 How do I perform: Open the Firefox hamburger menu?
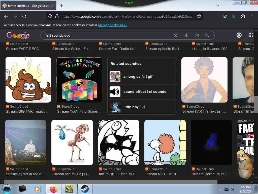click(252, 16)
